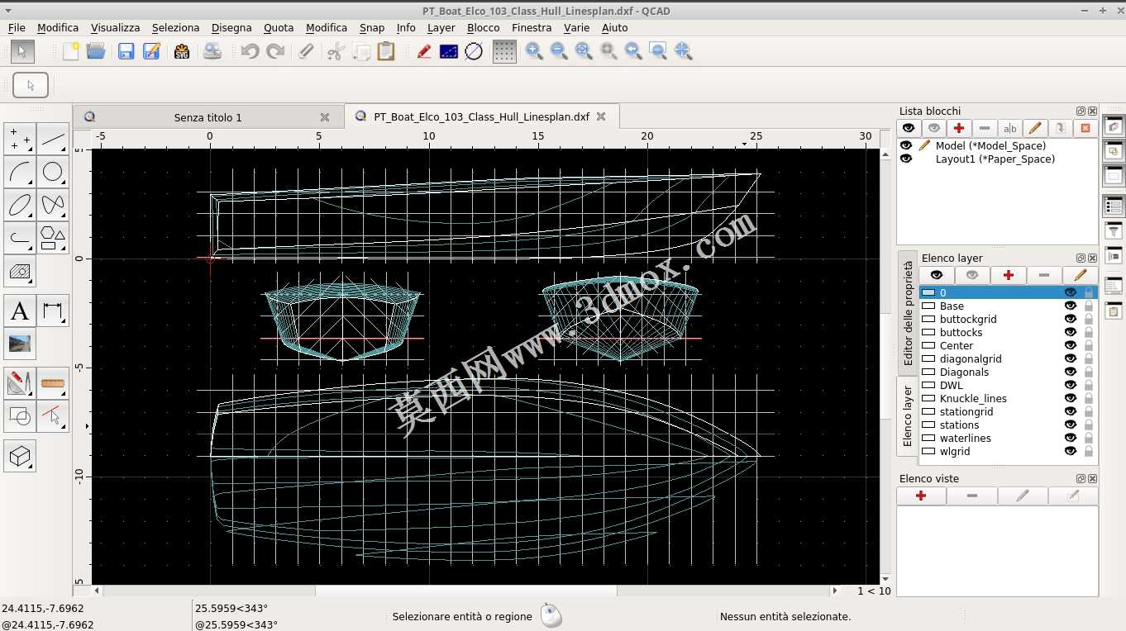Select the polyline drawing tool
Image resolution: width=1126 pixels, height=631 pixels.
click(20, 238)
